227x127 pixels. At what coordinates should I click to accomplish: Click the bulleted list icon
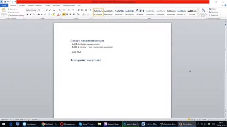[x=64, y=10]
